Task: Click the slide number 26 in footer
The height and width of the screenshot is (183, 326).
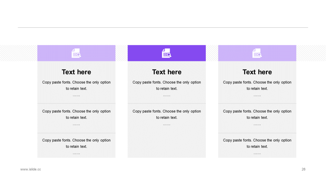Action: click(x=303, y=169)
